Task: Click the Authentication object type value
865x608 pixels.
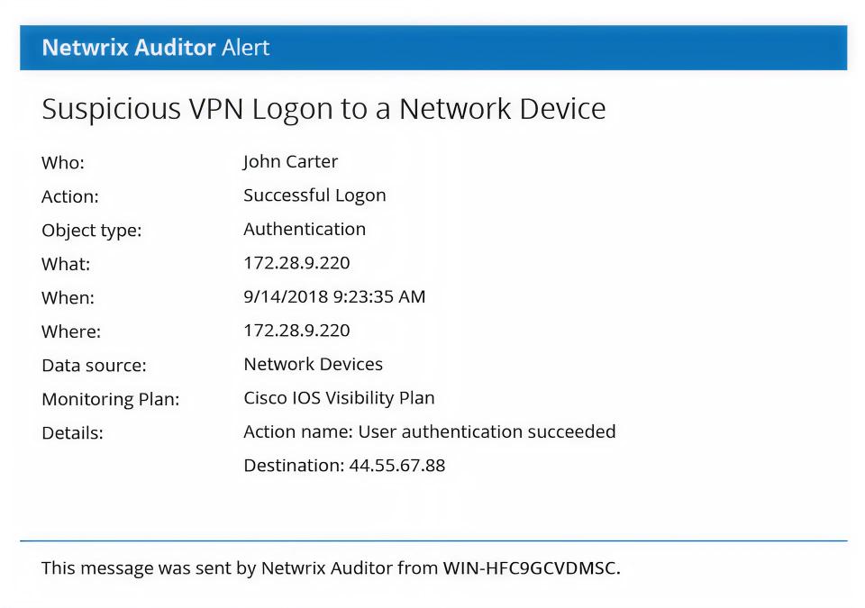Action: [305, 229]
